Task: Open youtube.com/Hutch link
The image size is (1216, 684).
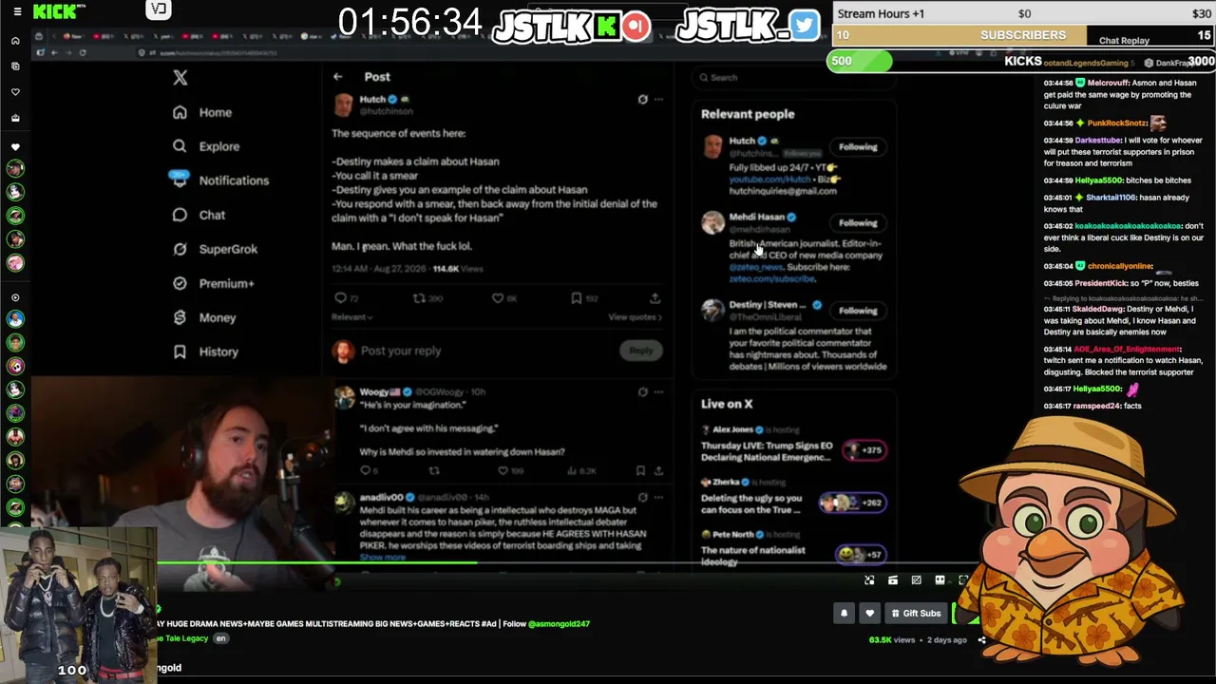Action: (x=770, y=180)
